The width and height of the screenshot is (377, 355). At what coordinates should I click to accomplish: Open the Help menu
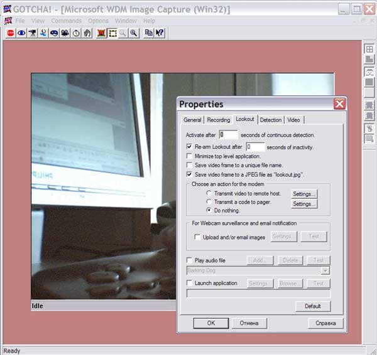point(149,21)
